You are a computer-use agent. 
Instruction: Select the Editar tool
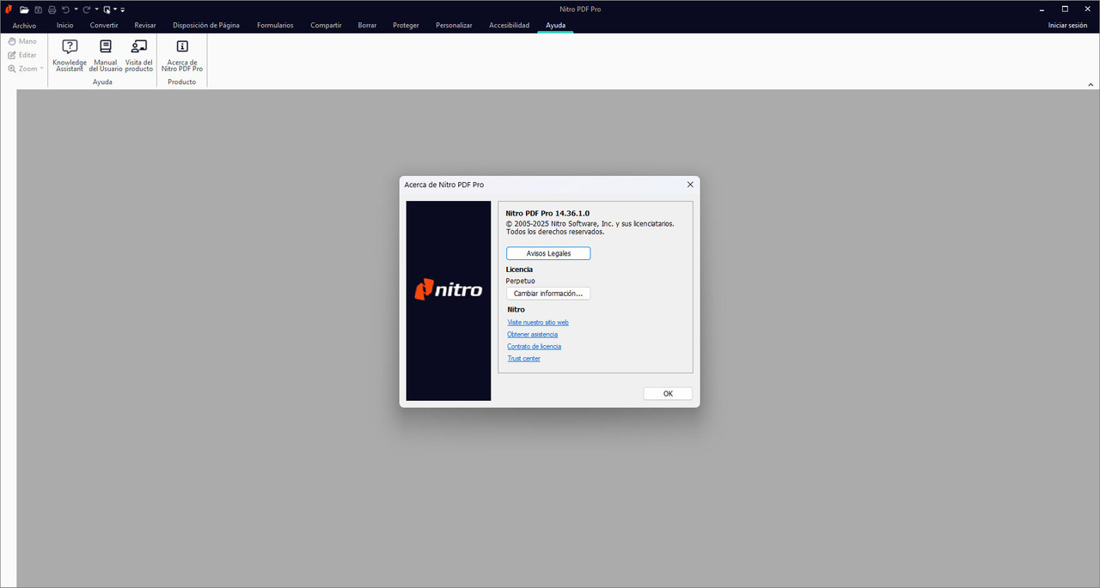coord(22,55)
